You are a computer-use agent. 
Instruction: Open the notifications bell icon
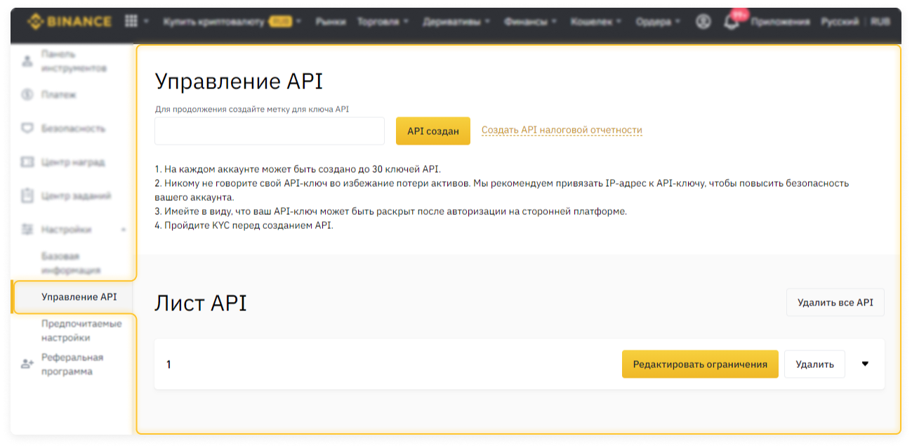[732, 22]
